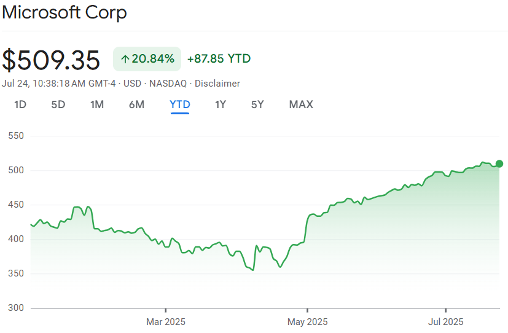
Task: Show the 1M price history
Action: coord(97,104)
